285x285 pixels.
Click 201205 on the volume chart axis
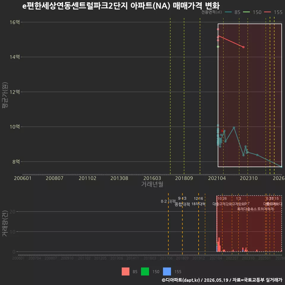click(100, 258)
